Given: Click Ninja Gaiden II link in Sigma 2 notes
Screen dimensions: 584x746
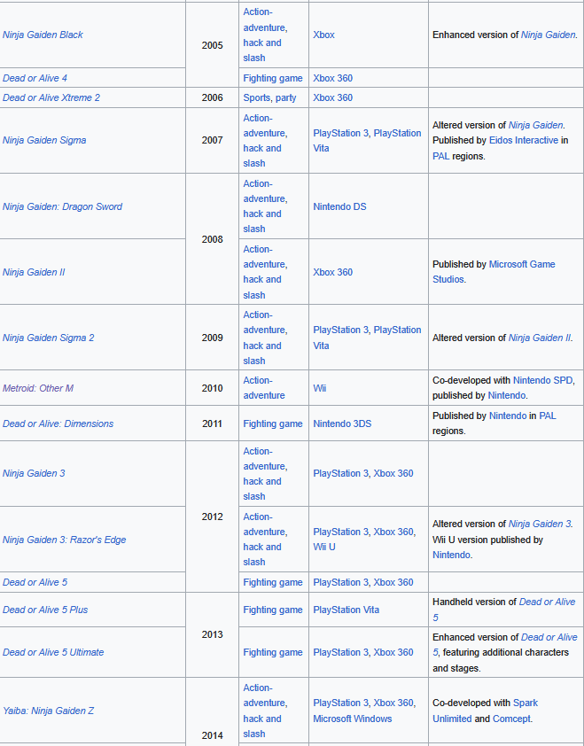Looking at the screenshot, I should [x=540, y=338].
